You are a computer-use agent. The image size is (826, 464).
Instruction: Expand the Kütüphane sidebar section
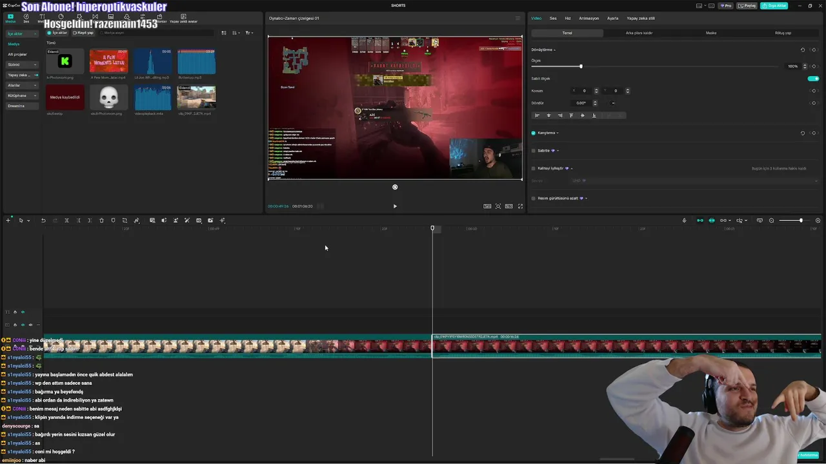click(x=36, y=95)
